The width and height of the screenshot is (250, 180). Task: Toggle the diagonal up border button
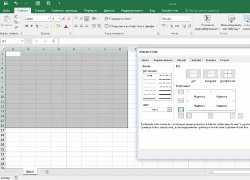[x=181, y=116]
